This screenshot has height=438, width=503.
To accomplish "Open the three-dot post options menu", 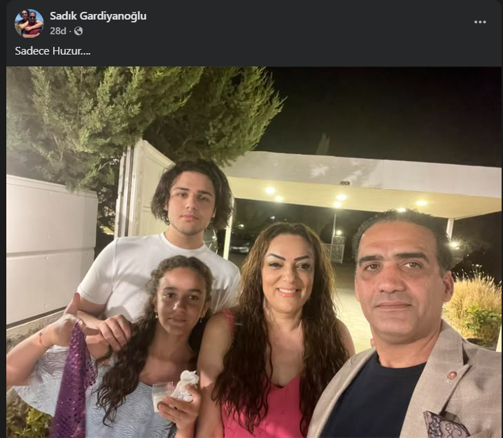I will pos(480,22).
